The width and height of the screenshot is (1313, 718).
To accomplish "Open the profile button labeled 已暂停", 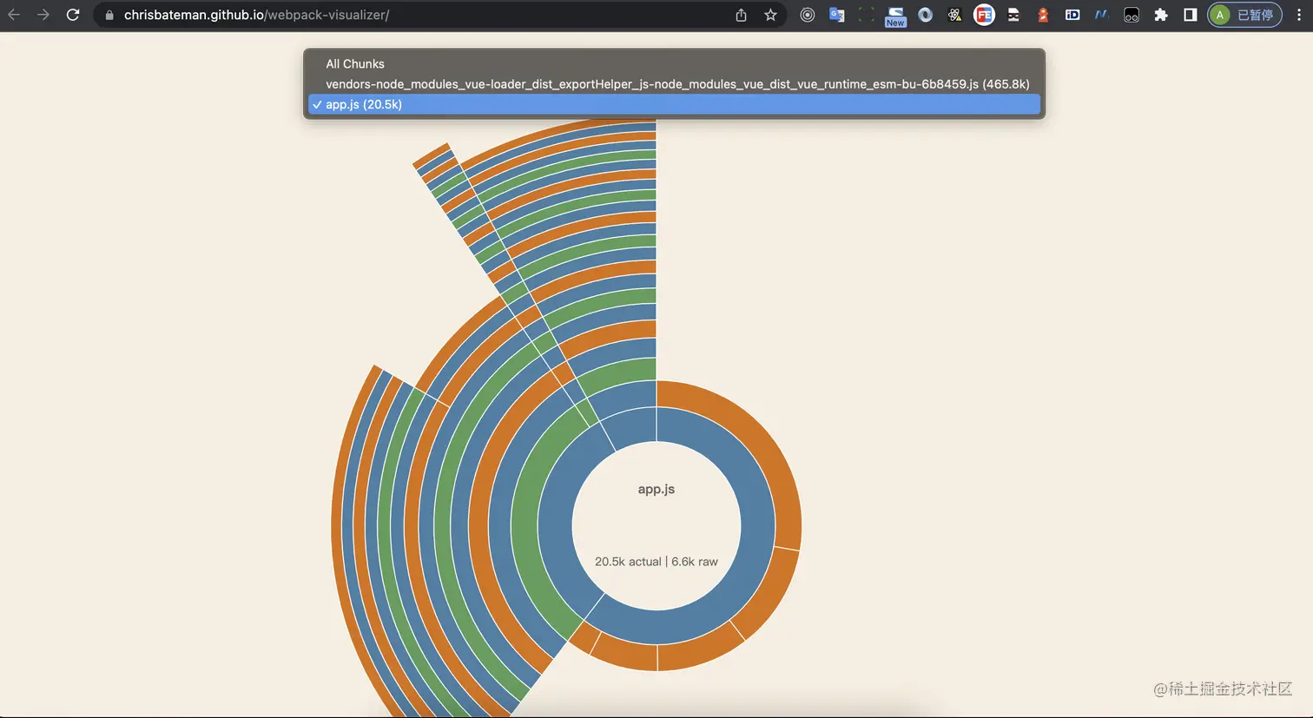I will click(1244, 15).
